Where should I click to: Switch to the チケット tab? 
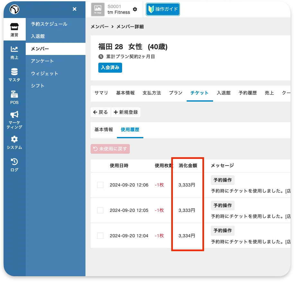tap(200, 93)
